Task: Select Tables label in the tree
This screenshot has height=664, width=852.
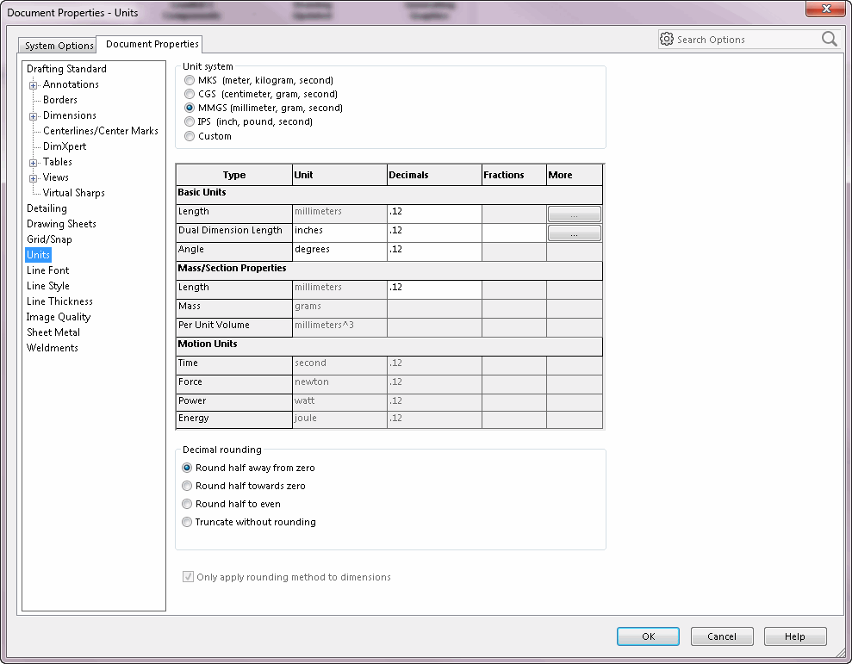Action: [x=58, y=161]
